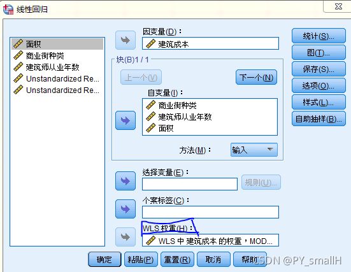Viewport: 351px width, 272px height.
Task: Select the WLS weight variable entry
Action: (x=210, y=241)
